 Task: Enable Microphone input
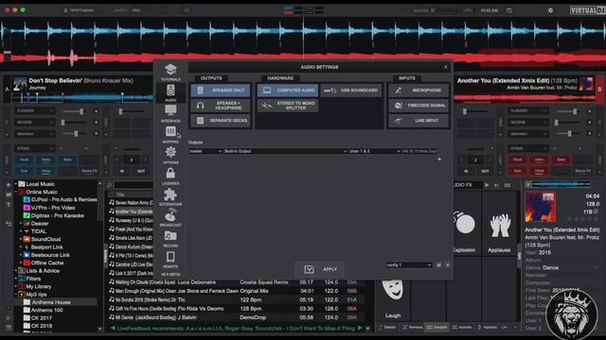pos(419,91)
